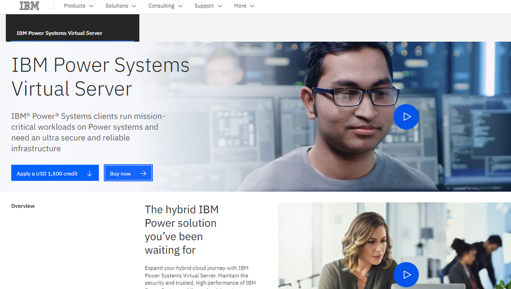Expand the More chevron arrow

click(x=252, y=6)
